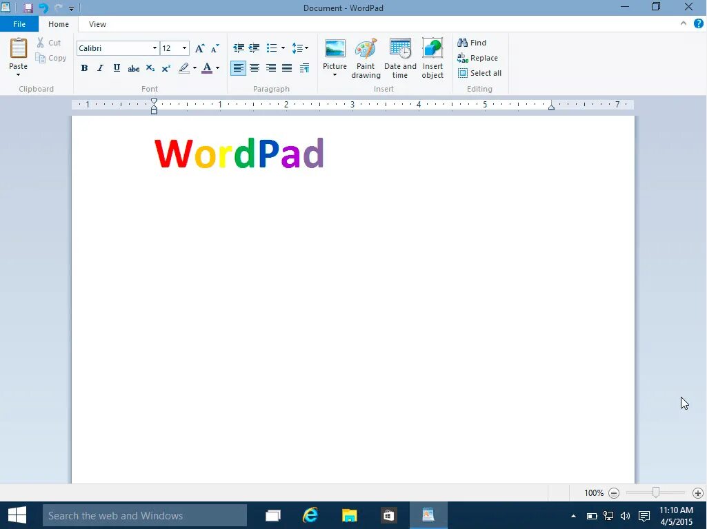Click the left indent marker on ruler
This screenshot has width=707, height=529.
pos(155,106)
